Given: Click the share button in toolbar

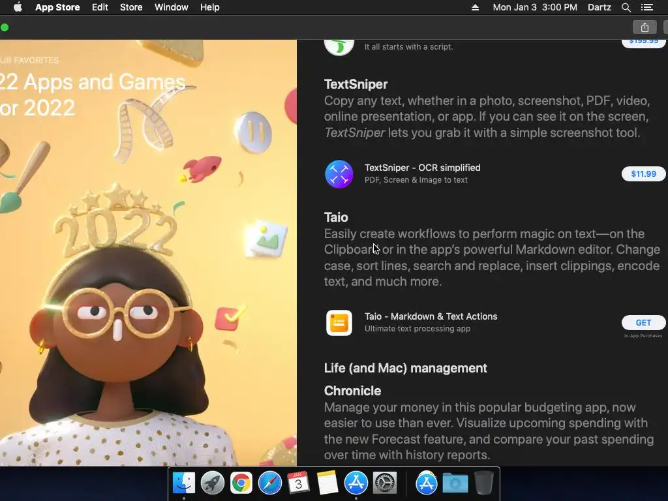Looking at the screenshot, I should (x=645, y=27).
